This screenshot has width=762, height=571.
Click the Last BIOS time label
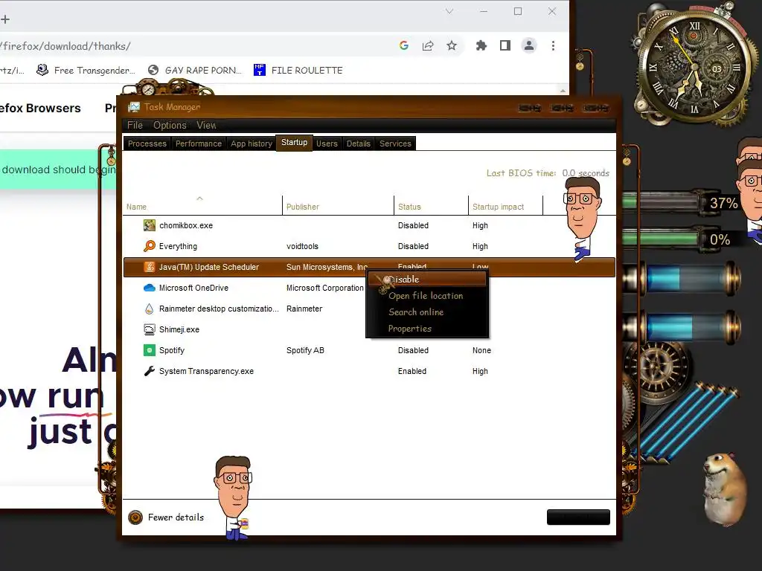(521, 172)
